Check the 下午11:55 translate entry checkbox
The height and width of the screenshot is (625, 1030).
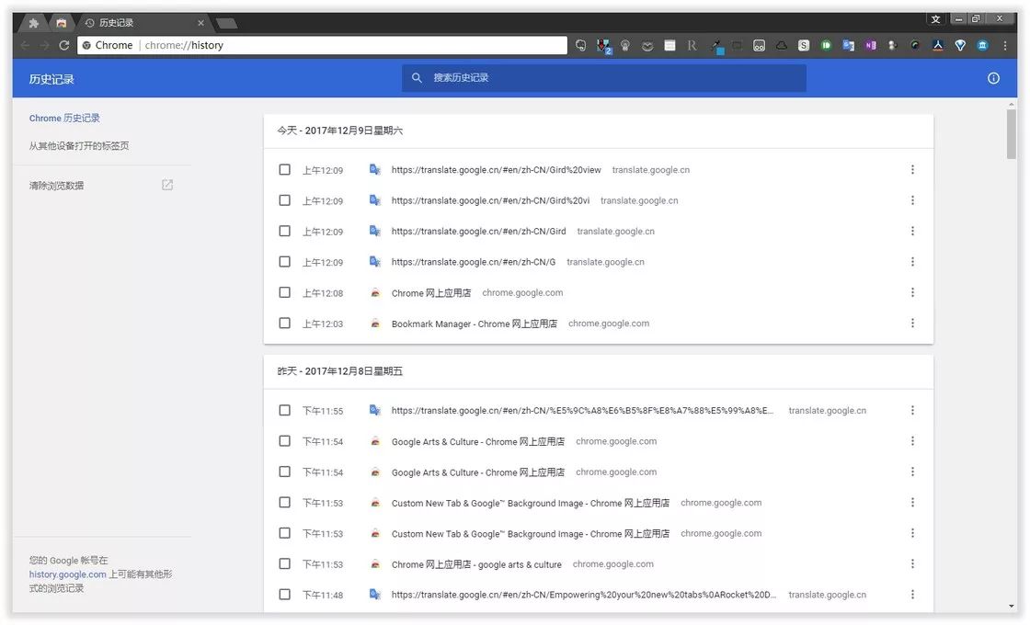[x=284, y=410]
